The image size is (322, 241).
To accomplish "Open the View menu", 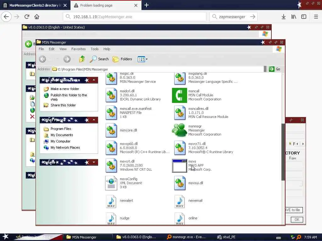I will [63, 49].
